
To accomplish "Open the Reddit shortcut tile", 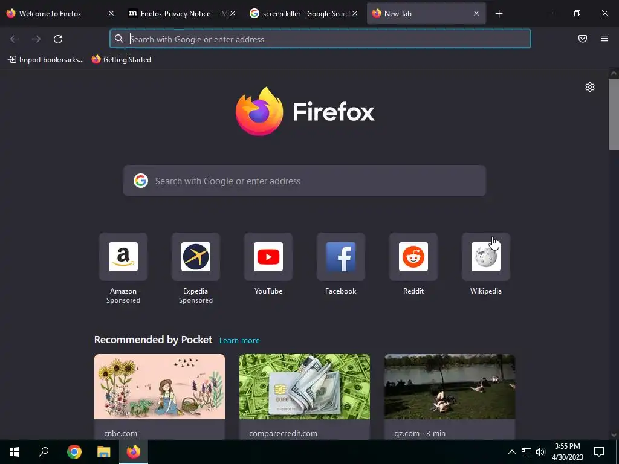I will click(x=413, y=257).
